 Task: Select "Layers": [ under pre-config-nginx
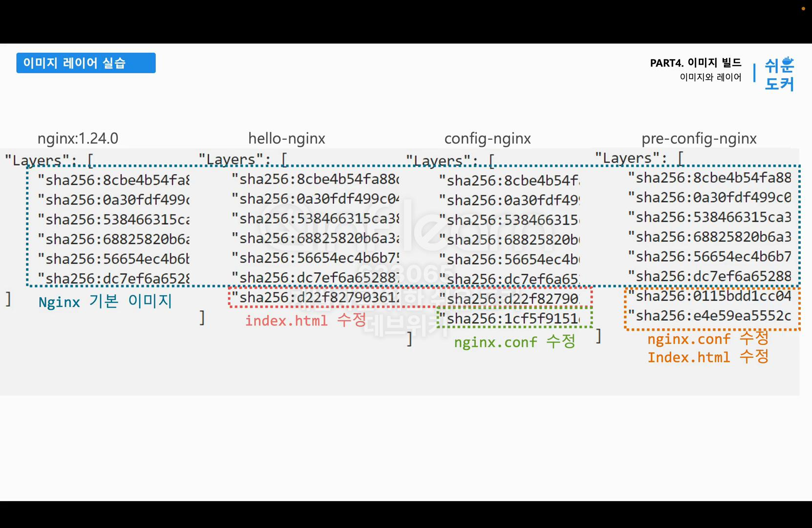pyautogui.click(x=639, y=158)
